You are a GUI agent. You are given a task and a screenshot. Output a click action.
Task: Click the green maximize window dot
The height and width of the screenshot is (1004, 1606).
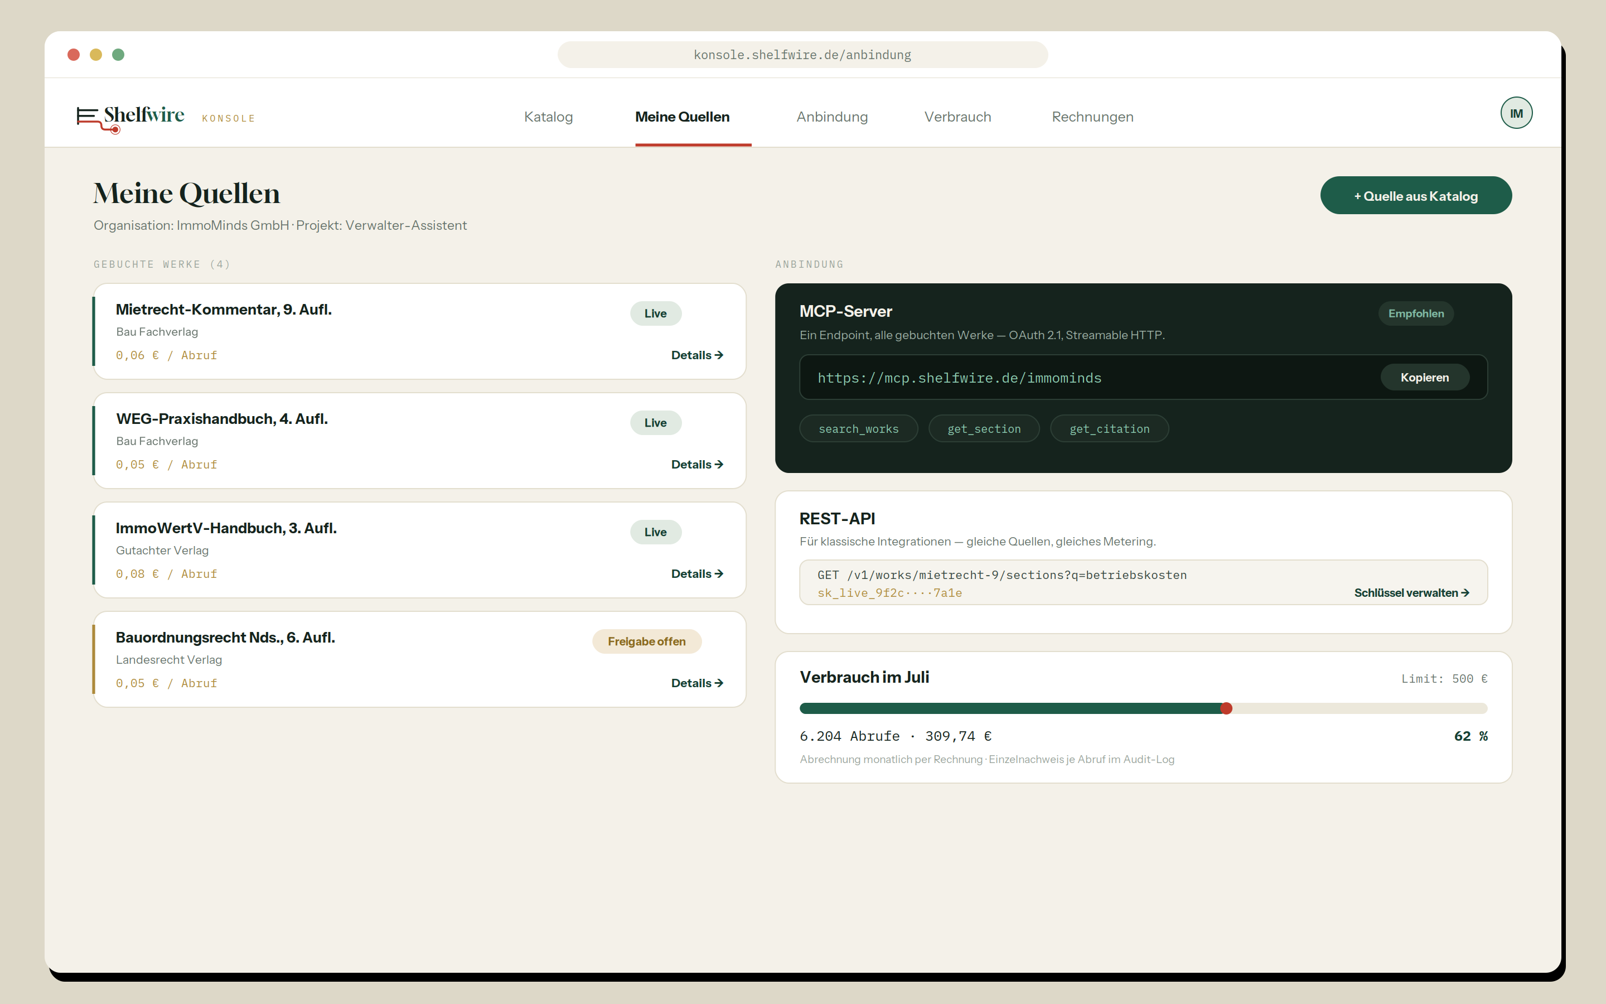tap(118, 55)
